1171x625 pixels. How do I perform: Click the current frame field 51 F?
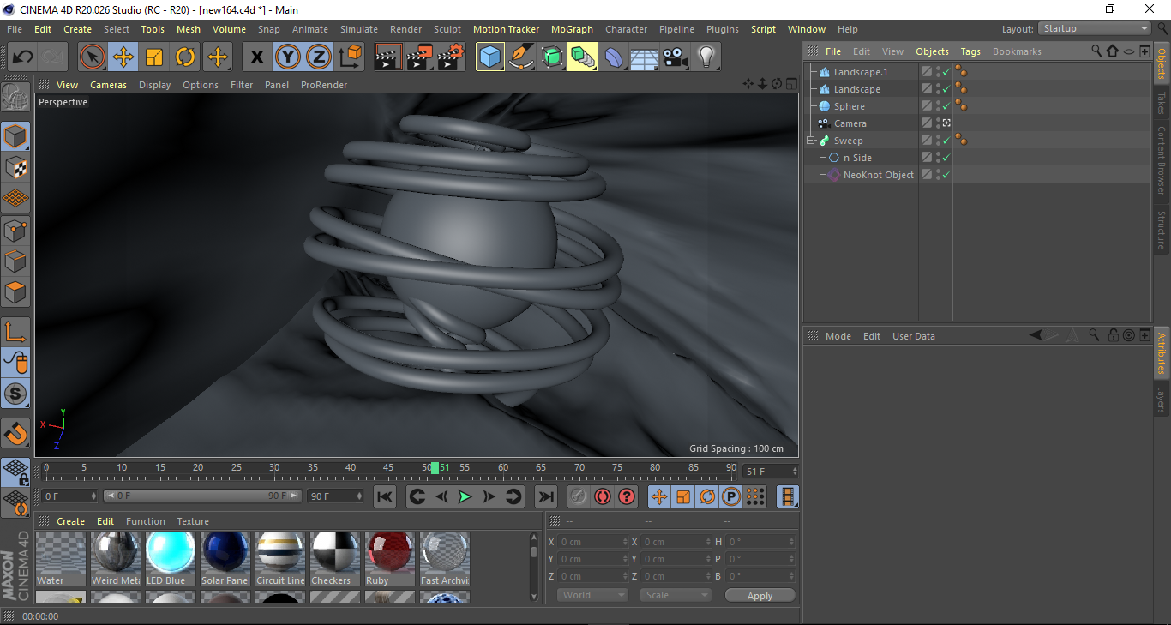pos(771,472)
